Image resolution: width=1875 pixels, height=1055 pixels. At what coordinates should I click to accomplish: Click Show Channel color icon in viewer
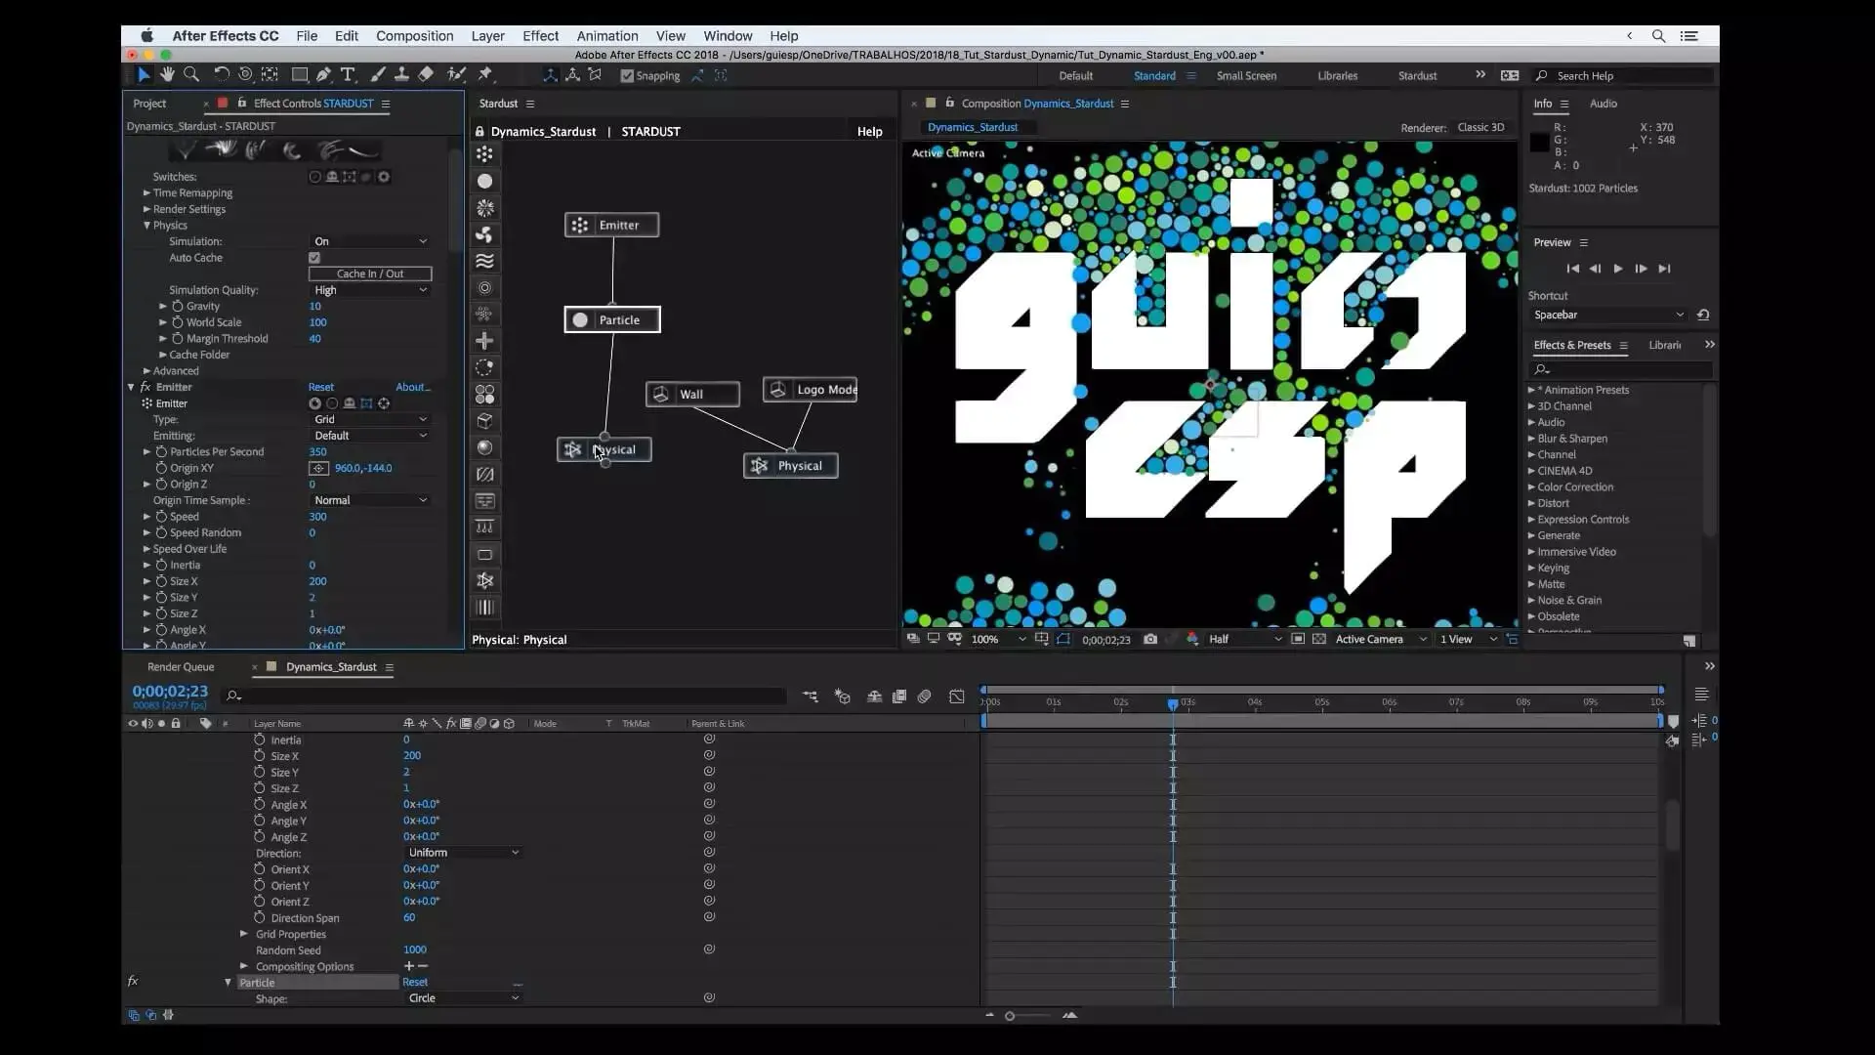1191,639
